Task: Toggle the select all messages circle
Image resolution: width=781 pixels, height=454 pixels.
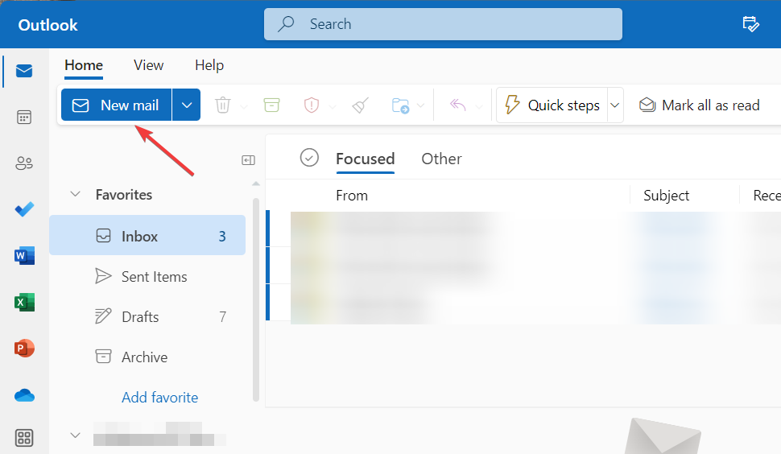Action: pyautogui.click(x=309, y=158)
